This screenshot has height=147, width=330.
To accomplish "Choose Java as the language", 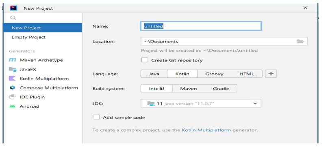I will point(154,74).
